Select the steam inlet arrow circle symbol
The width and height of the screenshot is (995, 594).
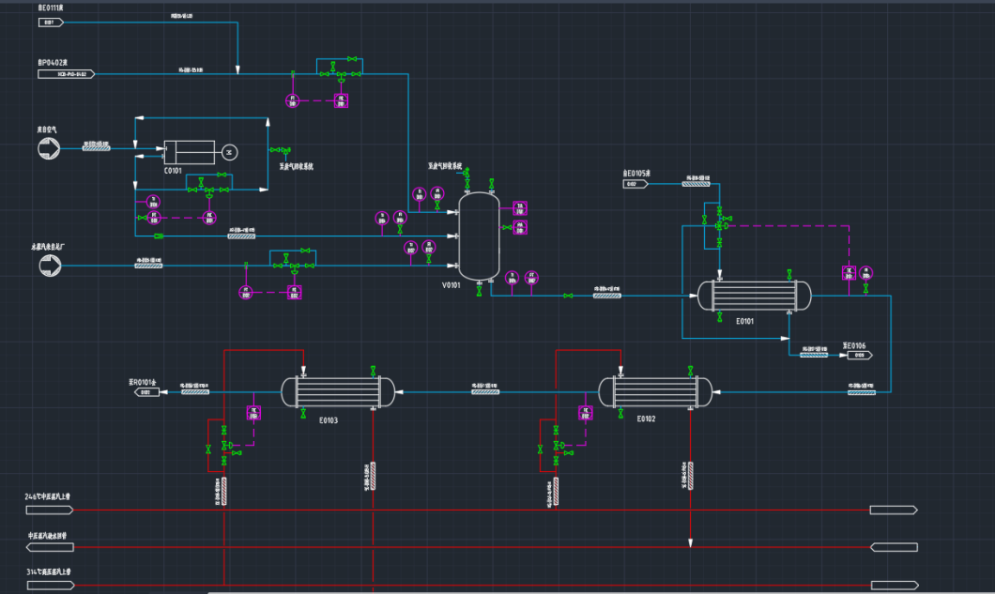pos(48,267)
